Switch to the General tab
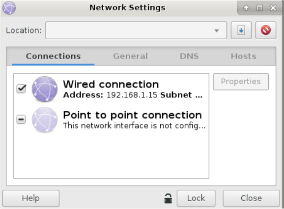284x209 pixels. 130,56
